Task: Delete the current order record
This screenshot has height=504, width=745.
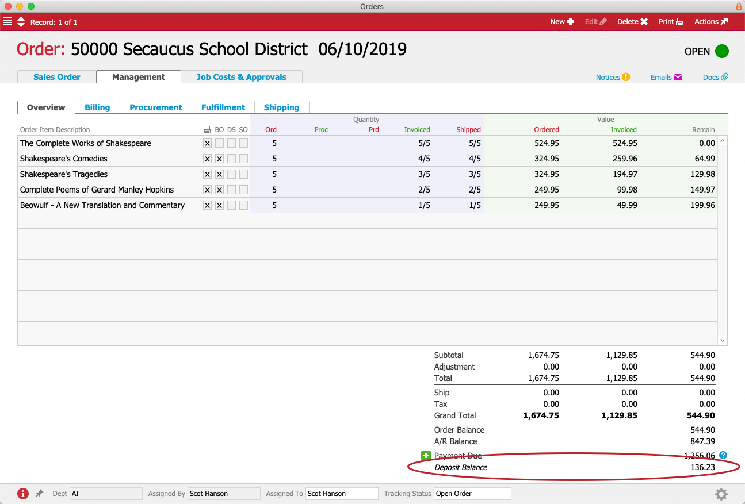Action: pyautogui.click(x=633, y=22)
